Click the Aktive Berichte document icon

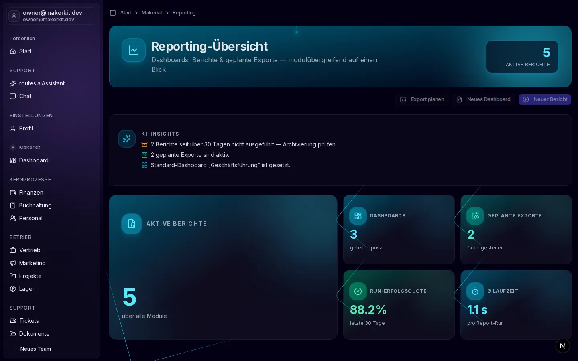pos(132,224)
